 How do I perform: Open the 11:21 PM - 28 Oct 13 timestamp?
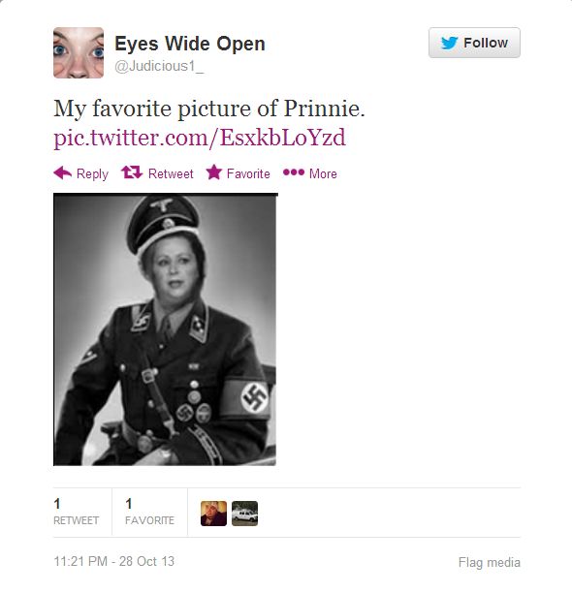[x=114, y=561]
